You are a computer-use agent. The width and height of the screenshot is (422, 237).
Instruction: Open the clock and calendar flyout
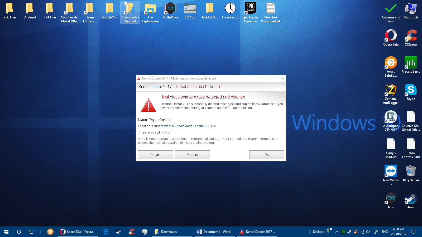point(399,232)
